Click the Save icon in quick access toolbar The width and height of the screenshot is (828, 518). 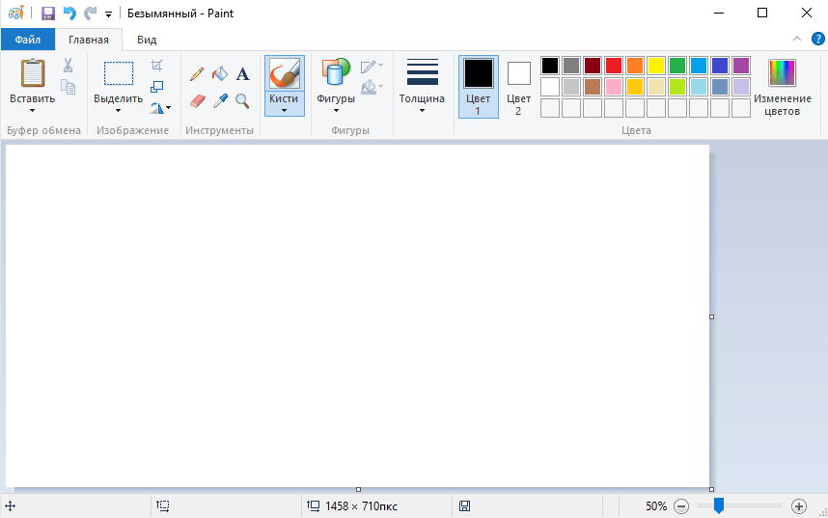click(x=47, y=14)
